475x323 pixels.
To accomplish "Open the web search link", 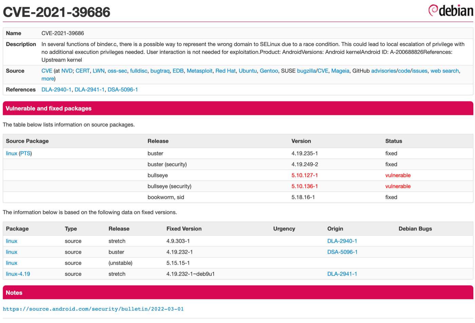I will (x=444, y=71).
